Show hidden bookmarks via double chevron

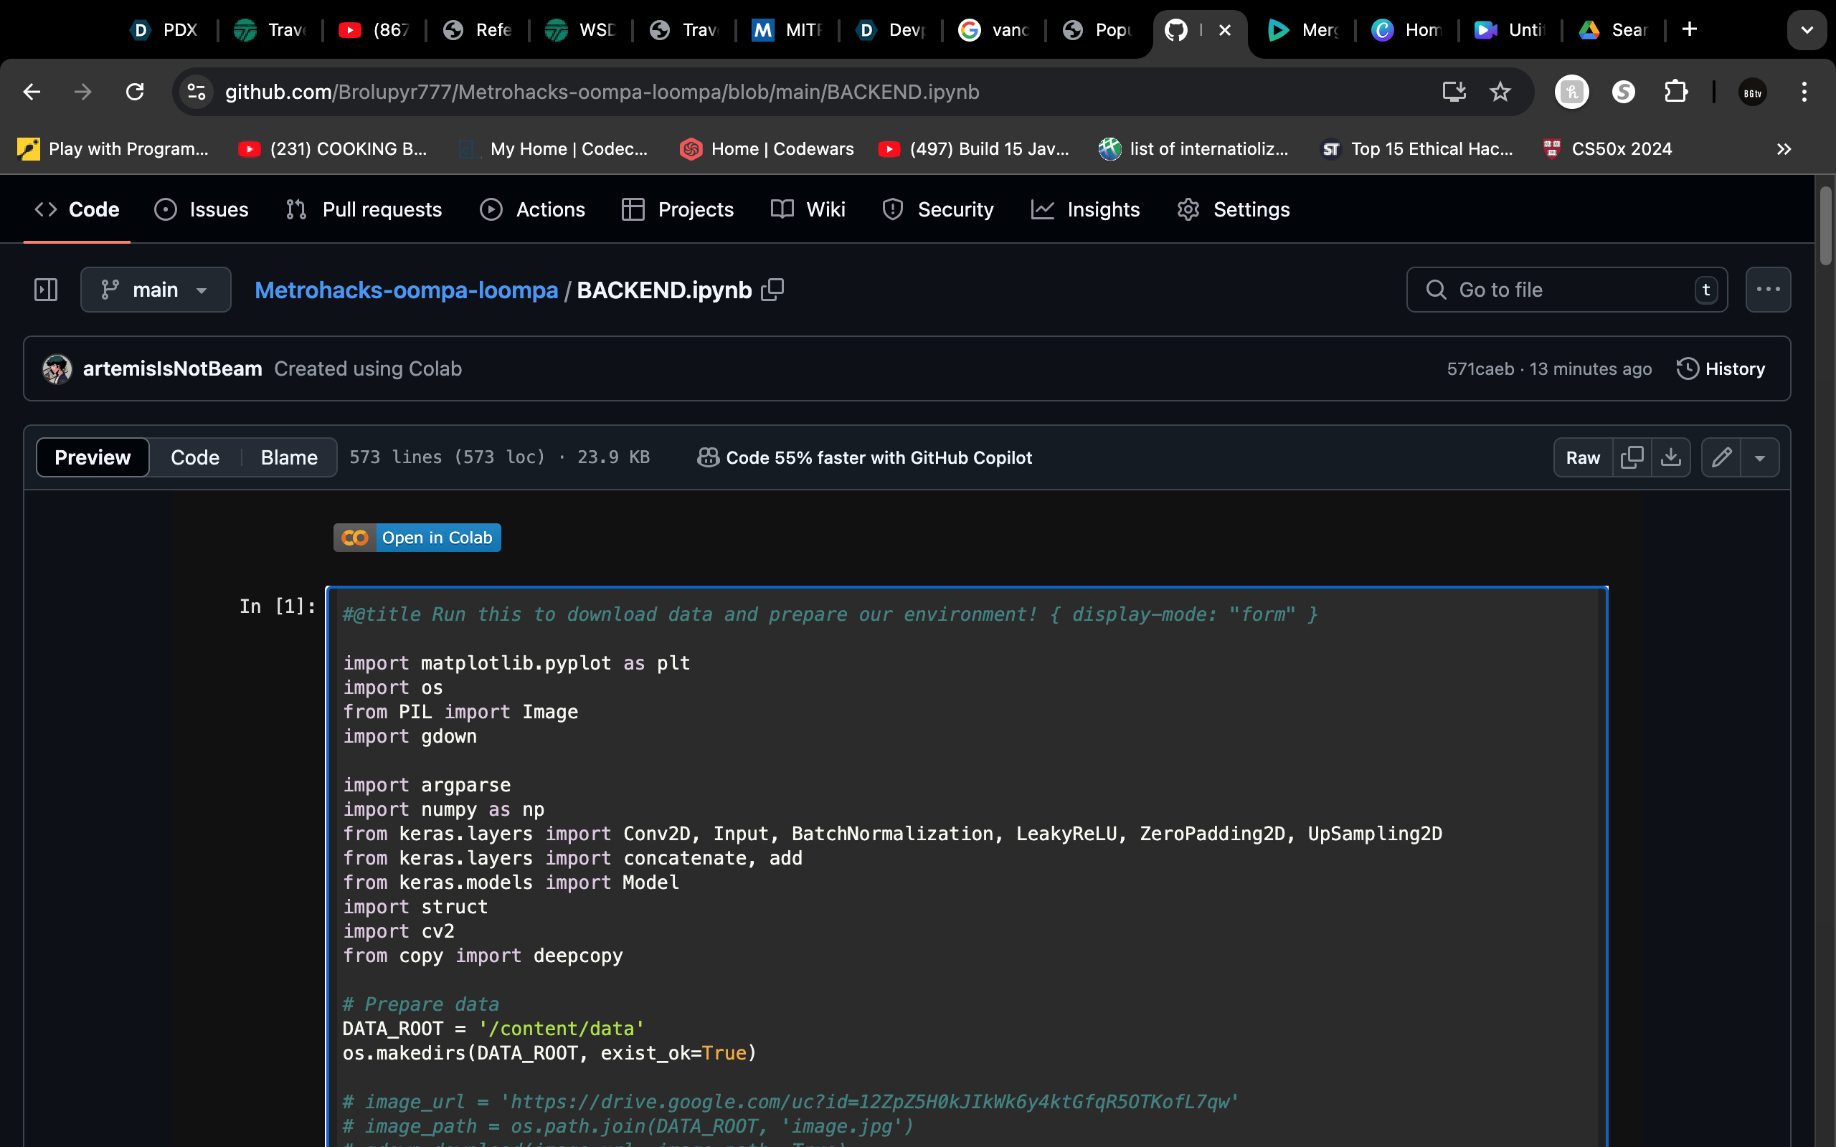(1784, 148)
